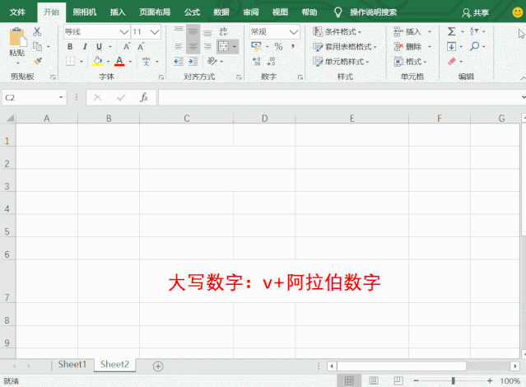Click 操作说明搜索 tell me search
Viewport: 526px width, 387px height.
(373, 12)
